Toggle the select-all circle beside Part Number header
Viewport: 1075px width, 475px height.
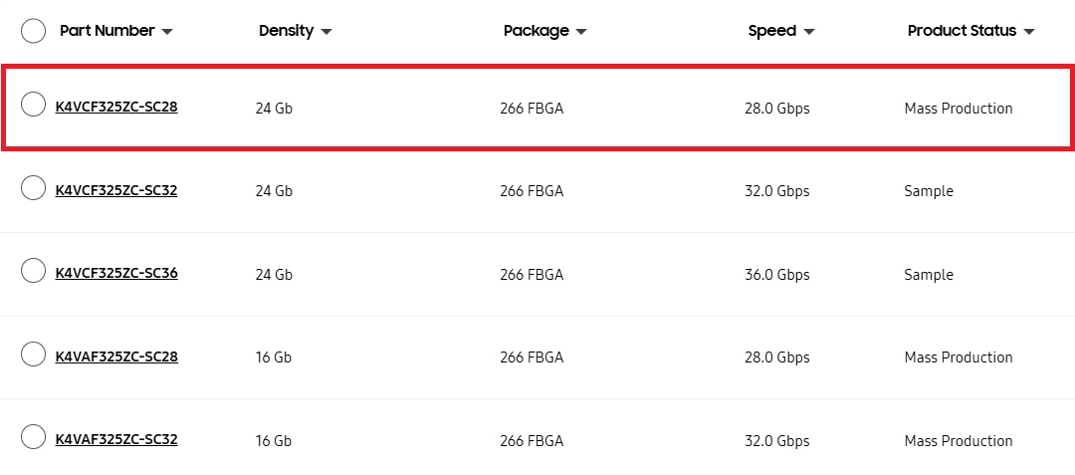tap(33, 31)
